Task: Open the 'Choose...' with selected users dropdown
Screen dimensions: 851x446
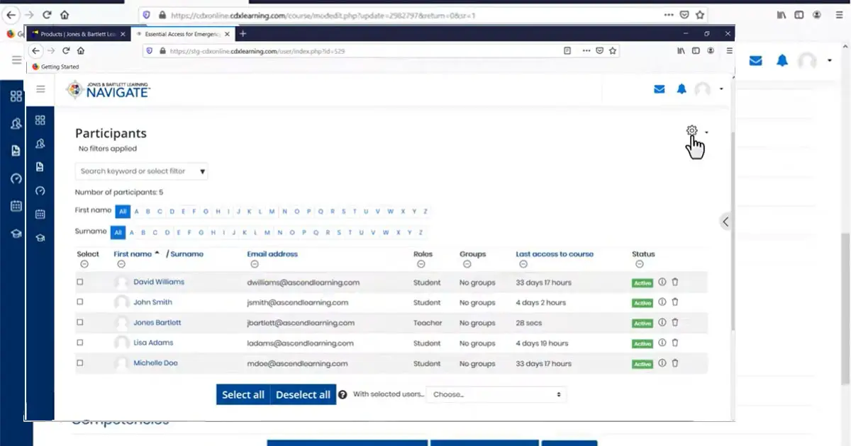Action: [495, 394]
